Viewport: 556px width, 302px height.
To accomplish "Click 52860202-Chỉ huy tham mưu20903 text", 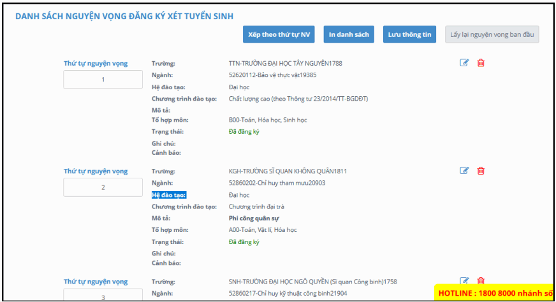I will click(x=277, y=183).
